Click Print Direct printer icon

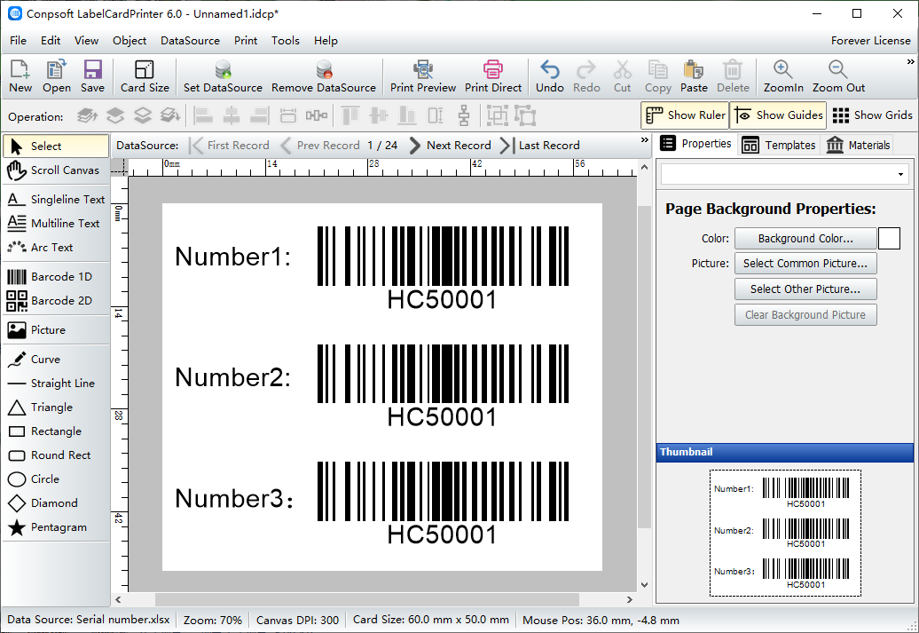tap(493, 76)
